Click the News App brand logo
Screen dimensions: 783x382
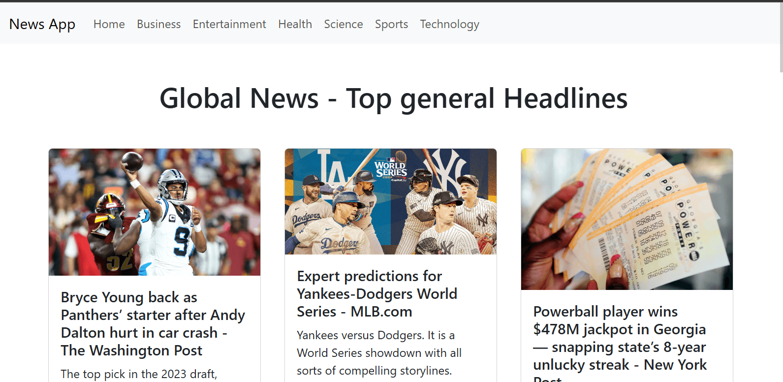click(42, 24)
